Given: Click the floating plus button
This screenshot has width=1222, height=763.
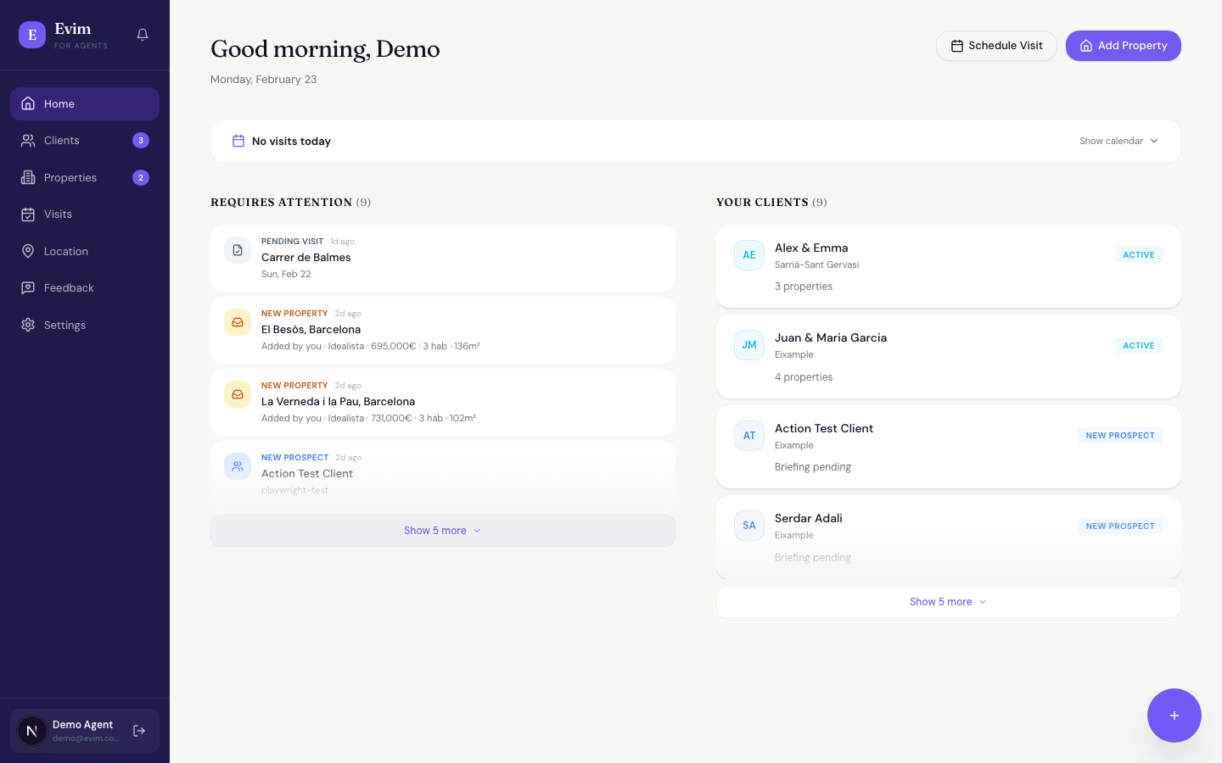Looking at the screenshot, I should (x=1174, y=715).
